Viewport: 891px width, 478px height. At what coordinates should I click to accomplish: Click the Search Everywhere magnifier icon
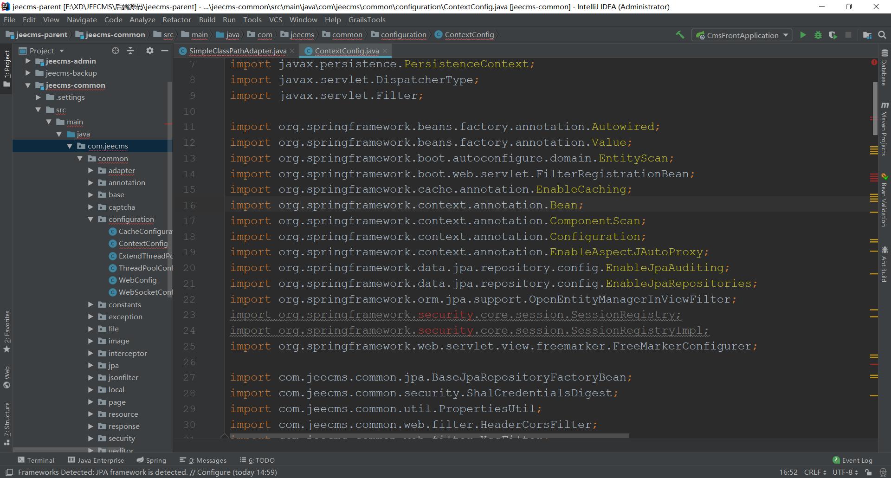point(882,35)
